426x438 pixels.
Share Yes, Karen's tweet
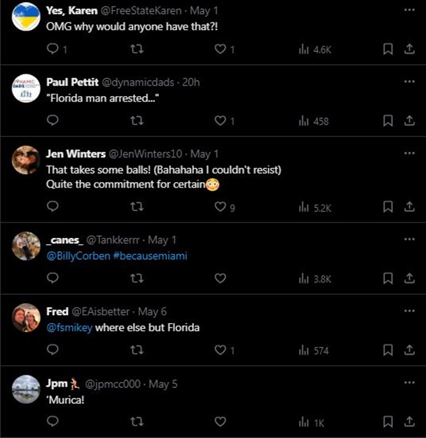[x=408, y=49]
